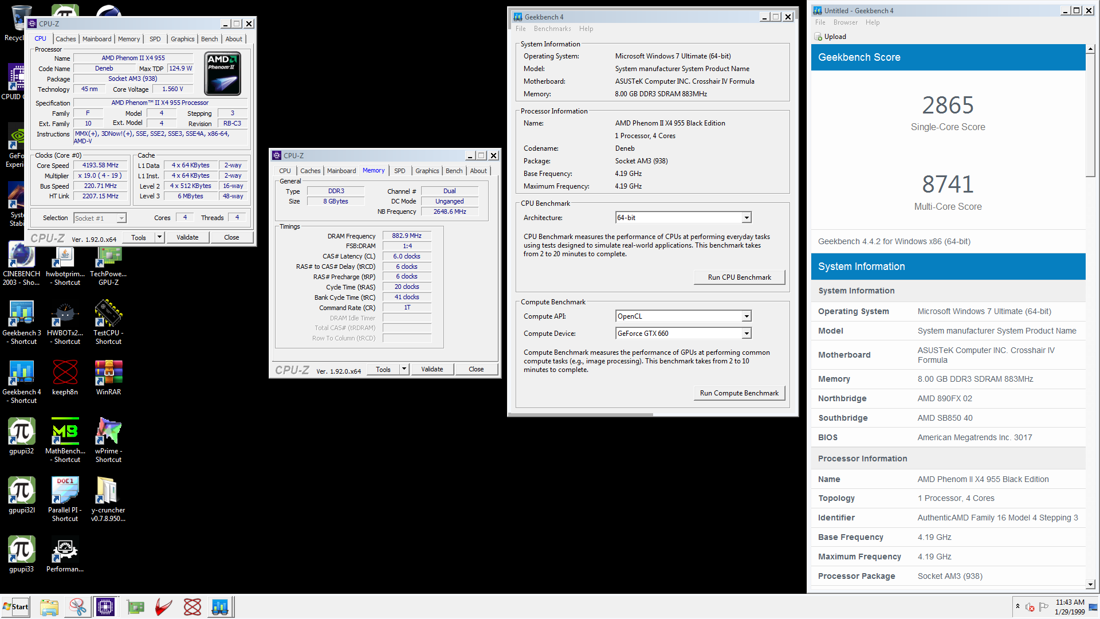Open the Parallel PI shortcut

[x=65, y=499]
